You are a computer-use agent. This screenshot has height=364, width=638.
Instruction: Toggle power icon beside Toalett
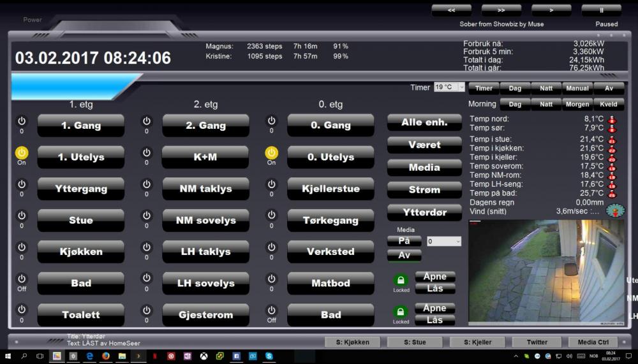22,310
